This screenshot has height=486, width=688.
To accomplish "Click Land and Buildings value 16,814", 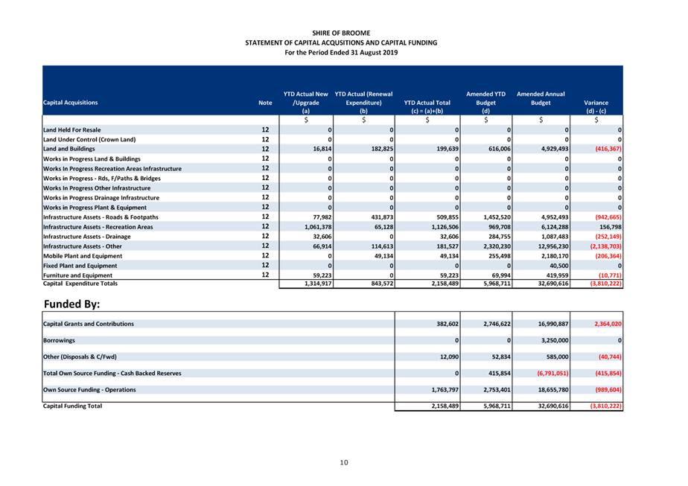I will (x=322, y=149).
